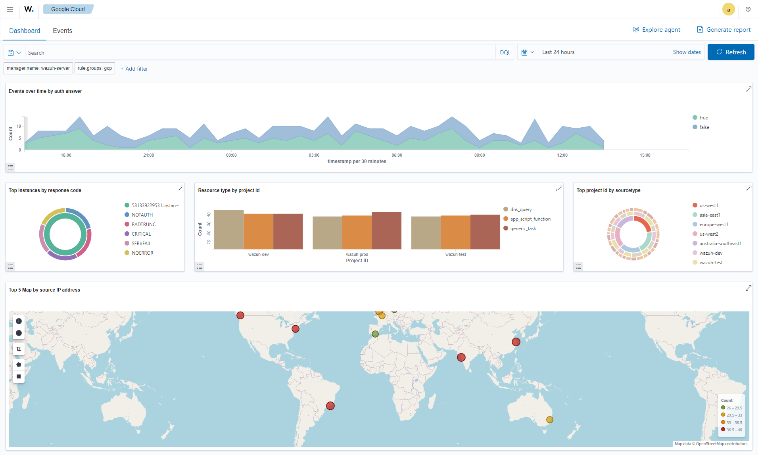The width and height of the screenshot is (758, 455).
Task: Open Generate report
Action: [723, 29]
